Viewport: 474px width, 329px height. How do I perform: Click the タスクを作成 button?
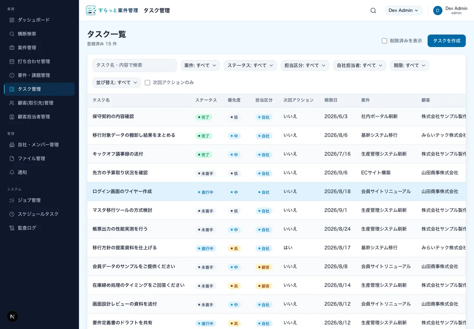tap(447, 41)
